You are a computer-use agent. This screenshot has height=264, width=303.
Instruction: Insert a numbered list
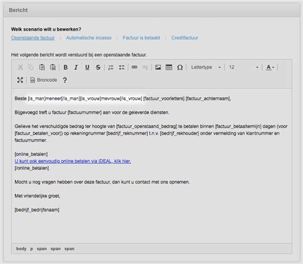pyautogui.click(x=111, y=68)
